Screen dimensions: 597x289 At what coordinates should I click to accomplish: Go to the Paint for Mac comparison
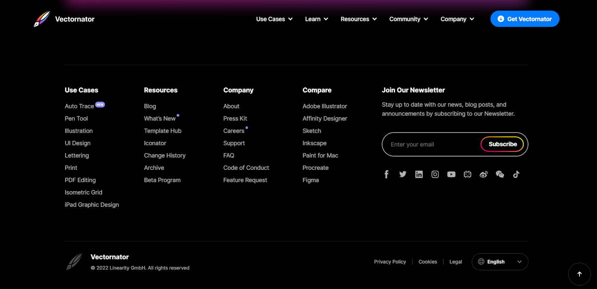[321, 156]
